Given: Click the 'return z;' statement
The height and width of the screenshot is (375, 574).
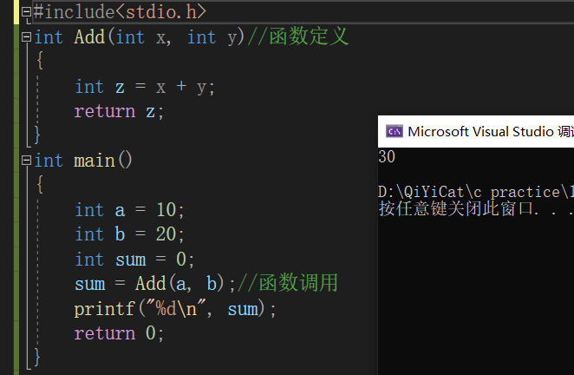Looking at the screenshot, I should click(x=119, y=111).
